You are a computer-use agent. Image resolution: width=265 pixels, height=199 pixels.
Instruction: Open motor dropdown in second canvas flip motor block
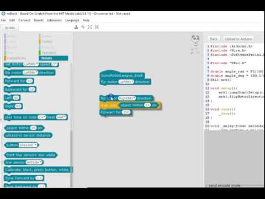click(127, 98)
